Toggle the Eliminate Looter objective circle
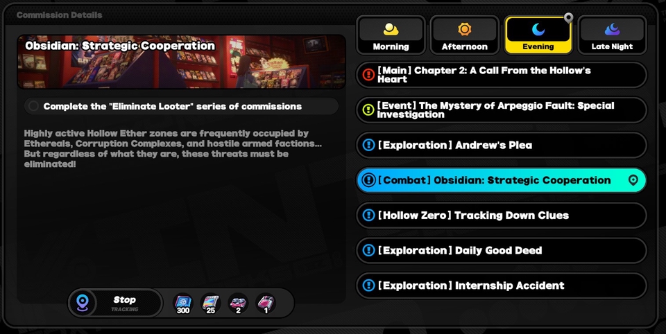The width and height of the screenshot is (666, 334). click(x=33, y=107)
